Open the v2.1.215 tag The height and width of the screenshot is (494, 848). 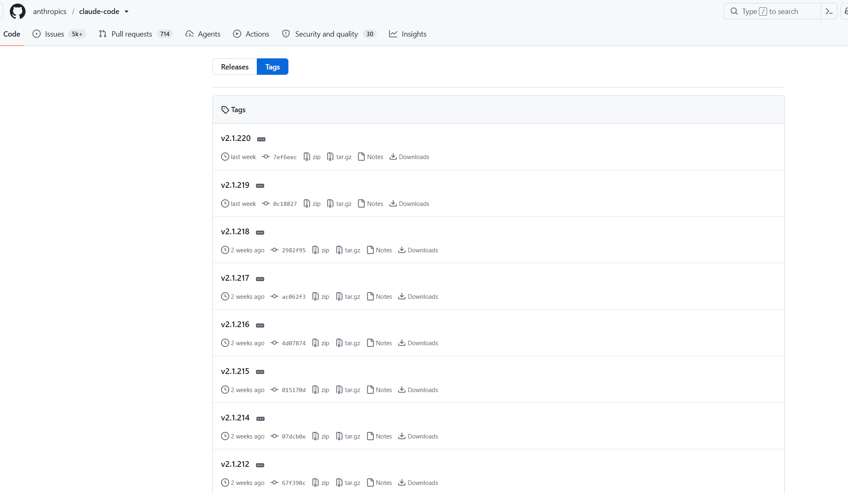point(235,371)
